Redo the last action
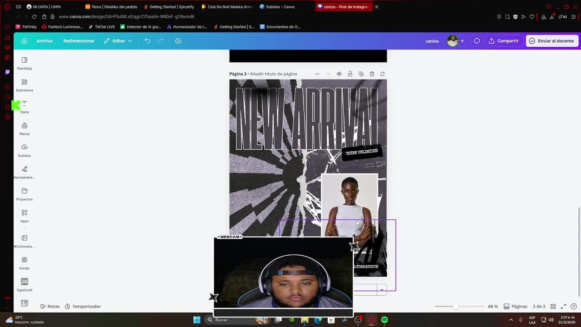The height and width of the screenshot is (327, 581). pos(160,41)
